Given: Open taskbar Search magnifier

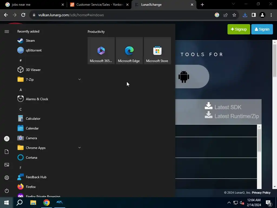Looking at the screenshot, I should click(19, 203).
